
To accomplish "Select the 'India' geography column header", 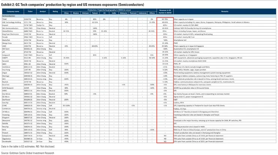I will [x=114, y=13].
